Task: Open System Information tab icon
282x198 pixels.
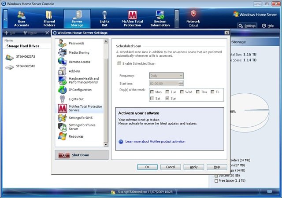Action: [160, 15]
